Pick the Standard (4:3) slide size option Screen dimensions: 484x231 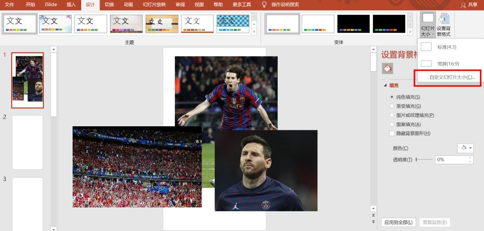tap(446, 47)
